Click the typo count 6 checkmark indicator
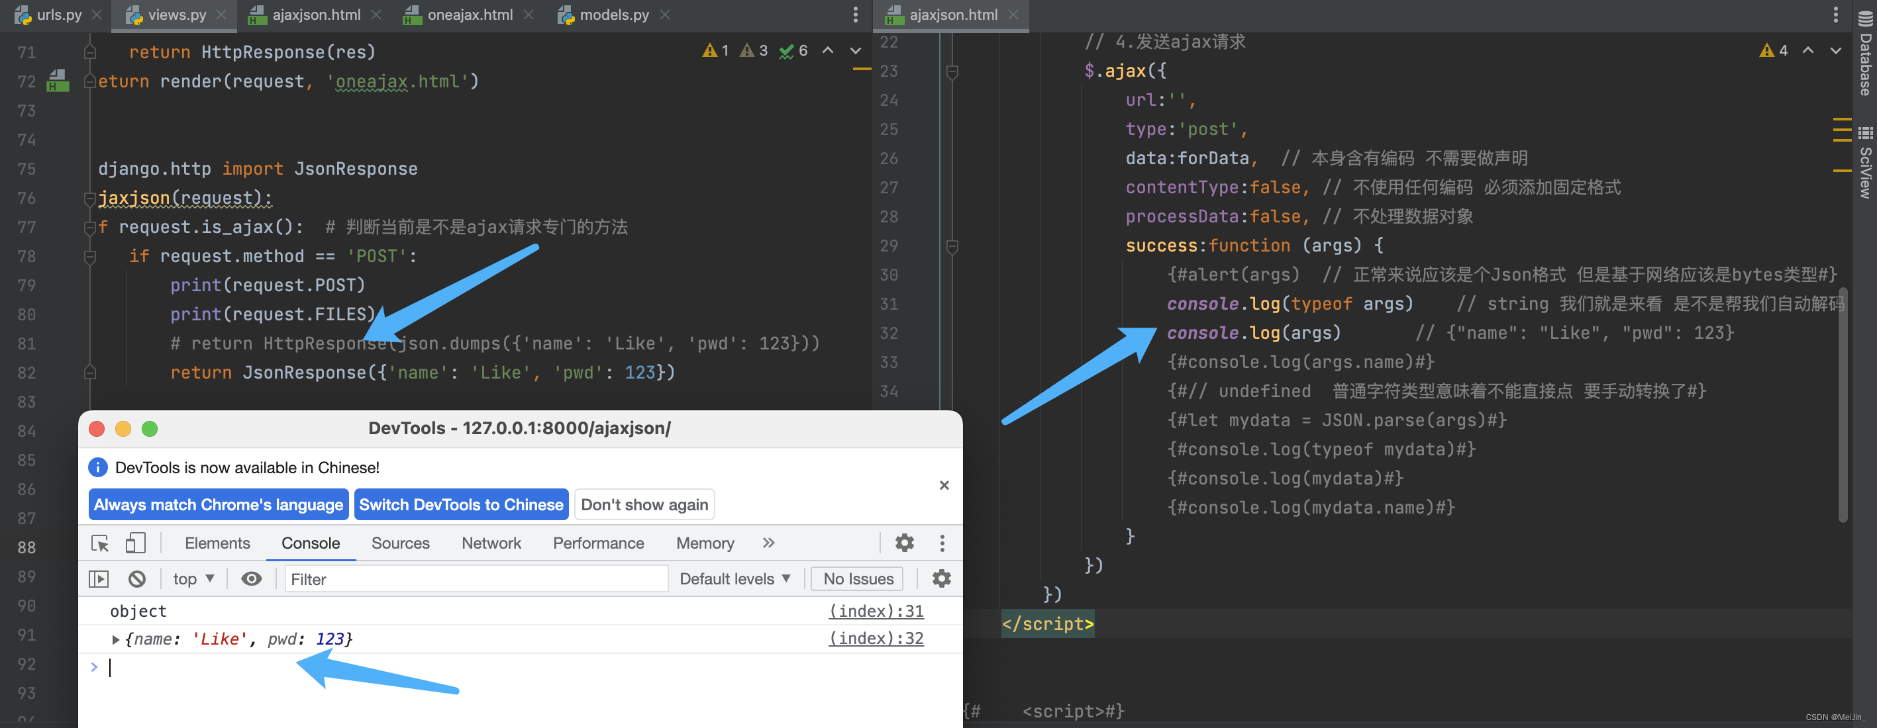1877x728 pixels. tap(793, 50)
